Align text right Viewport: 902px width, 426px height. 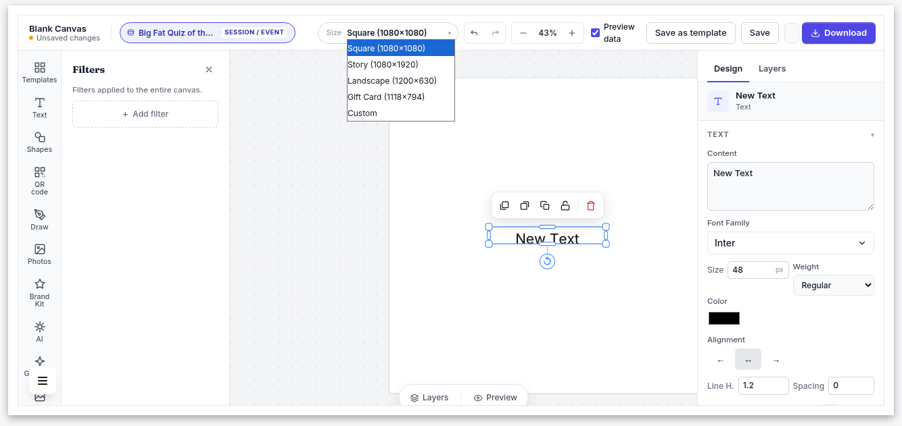(776, 360)
